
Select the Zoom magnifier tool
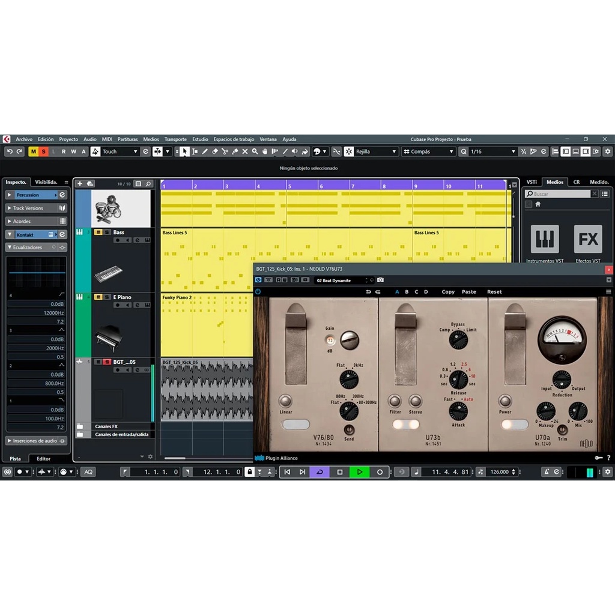[255, 151]
